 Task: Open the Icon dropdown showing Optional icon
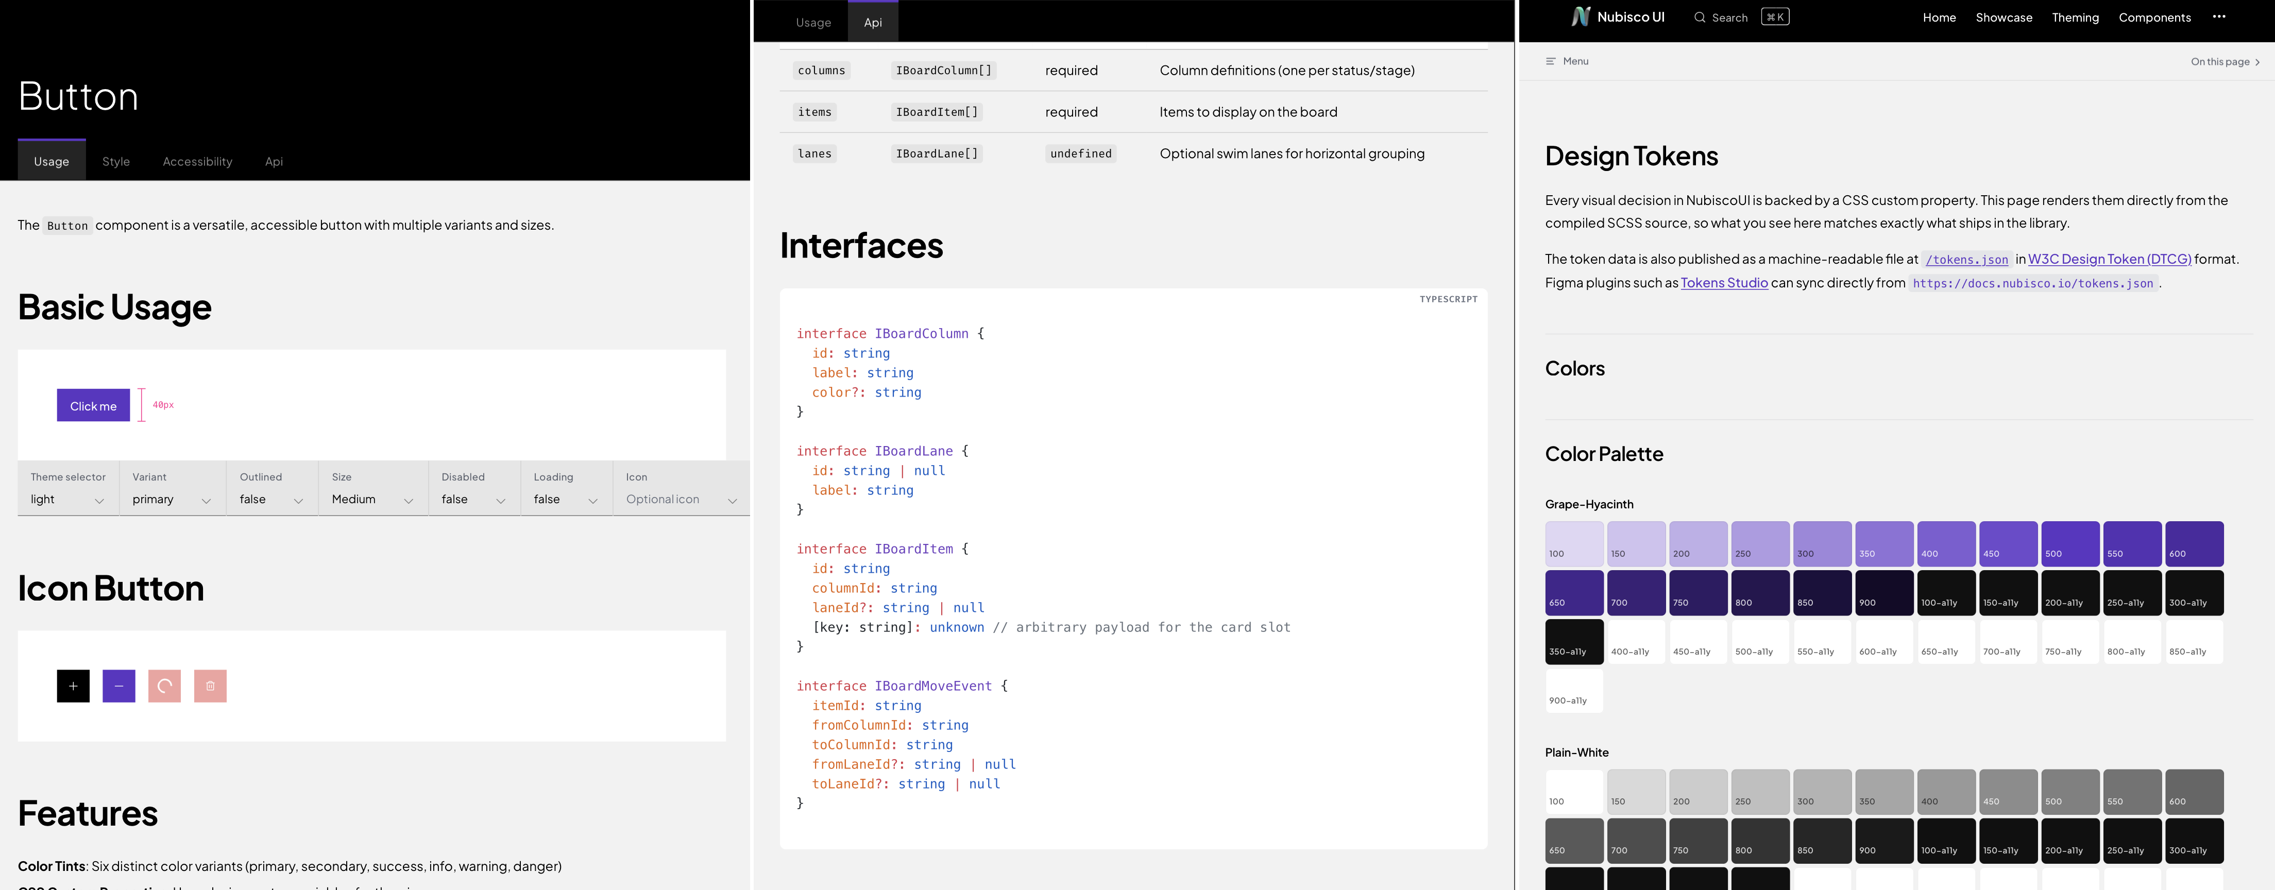tap(681, 488)
